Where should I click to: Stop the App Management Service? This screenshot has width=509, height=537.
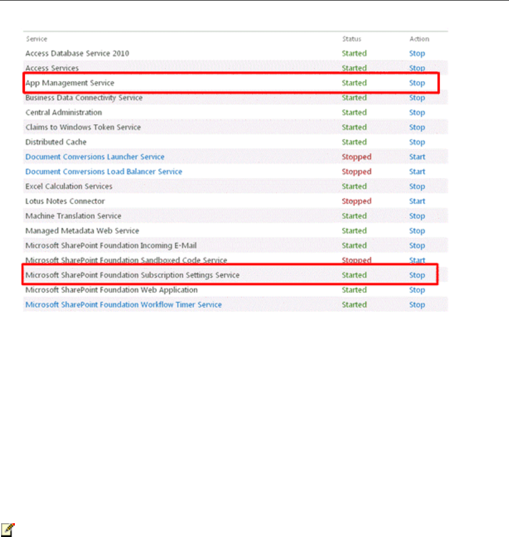point(417,83)
